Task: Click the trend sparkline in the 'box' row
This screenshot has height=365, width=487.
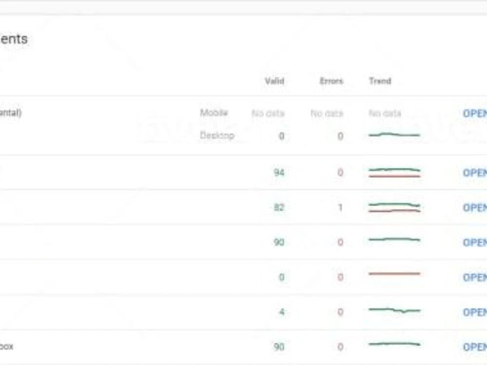Action: click(x=394, y=344)
